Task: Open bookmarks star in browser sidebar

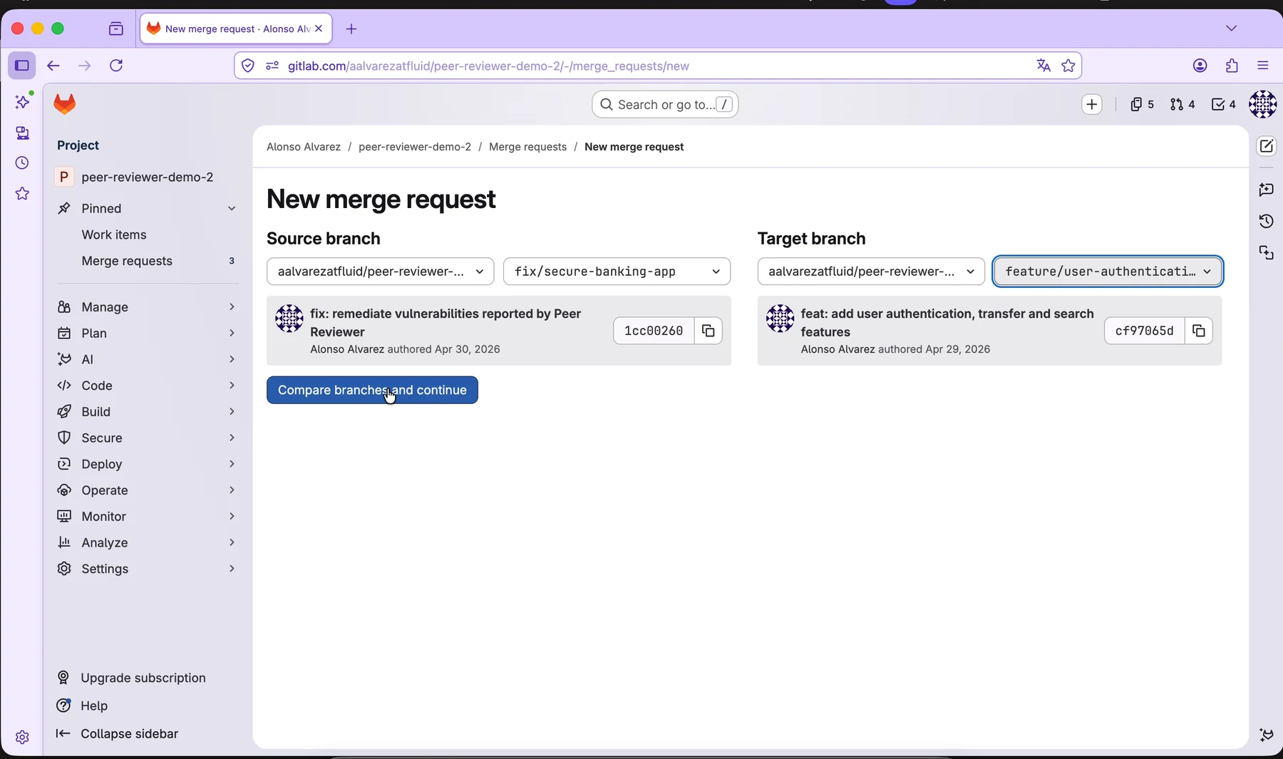Action: pyautogui.click(x=23, y=194)
